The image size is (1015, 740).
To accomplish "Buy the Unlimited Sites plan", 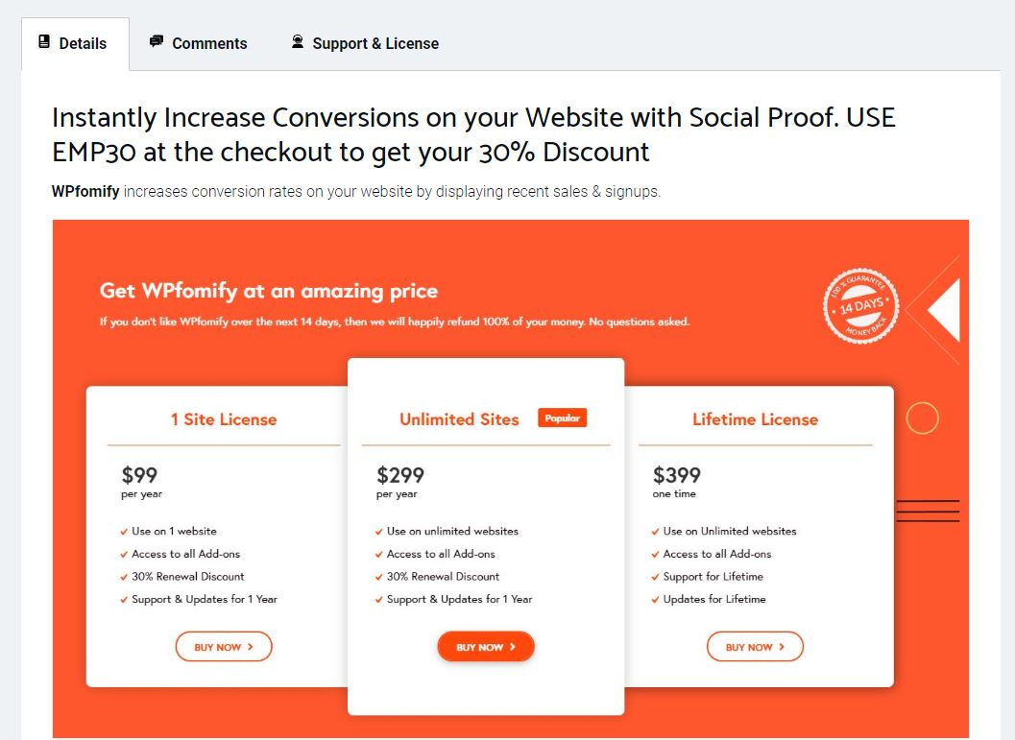I will pos(486,646).
